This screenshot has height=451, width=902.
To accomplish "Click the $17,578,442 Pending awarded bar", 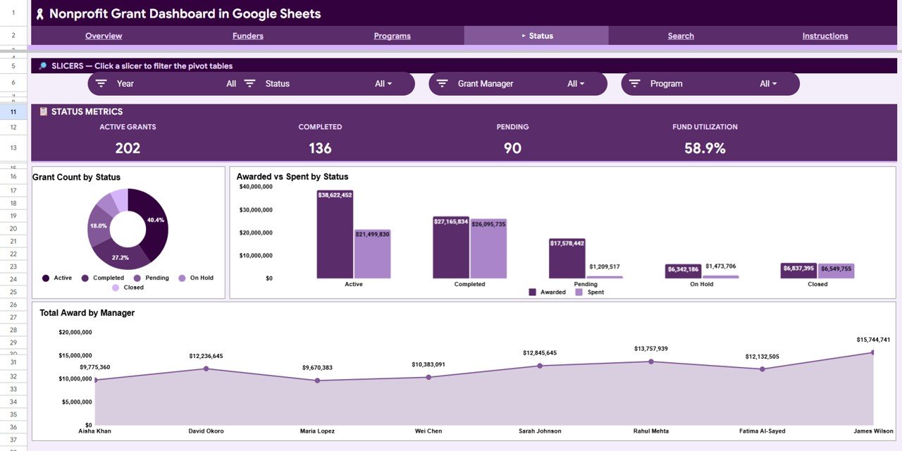I will [x=567, y=258].
